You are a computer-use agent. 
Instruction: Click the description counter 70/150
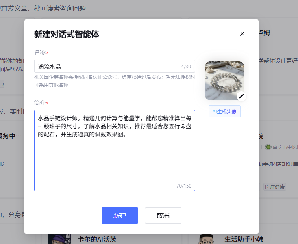184,186
